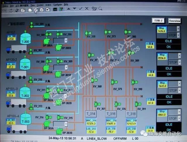
Task: Click the Overview button
Action: point(175,21)
